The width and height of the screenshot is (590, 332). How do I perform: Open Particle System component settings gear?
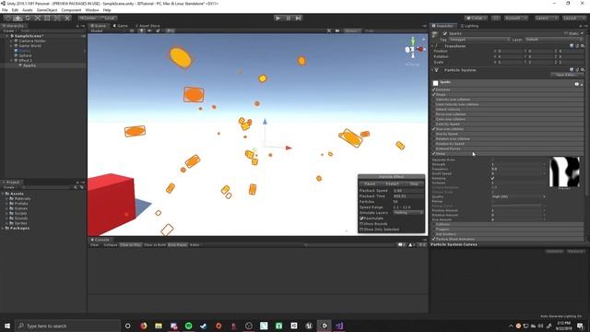click(582, 70)
